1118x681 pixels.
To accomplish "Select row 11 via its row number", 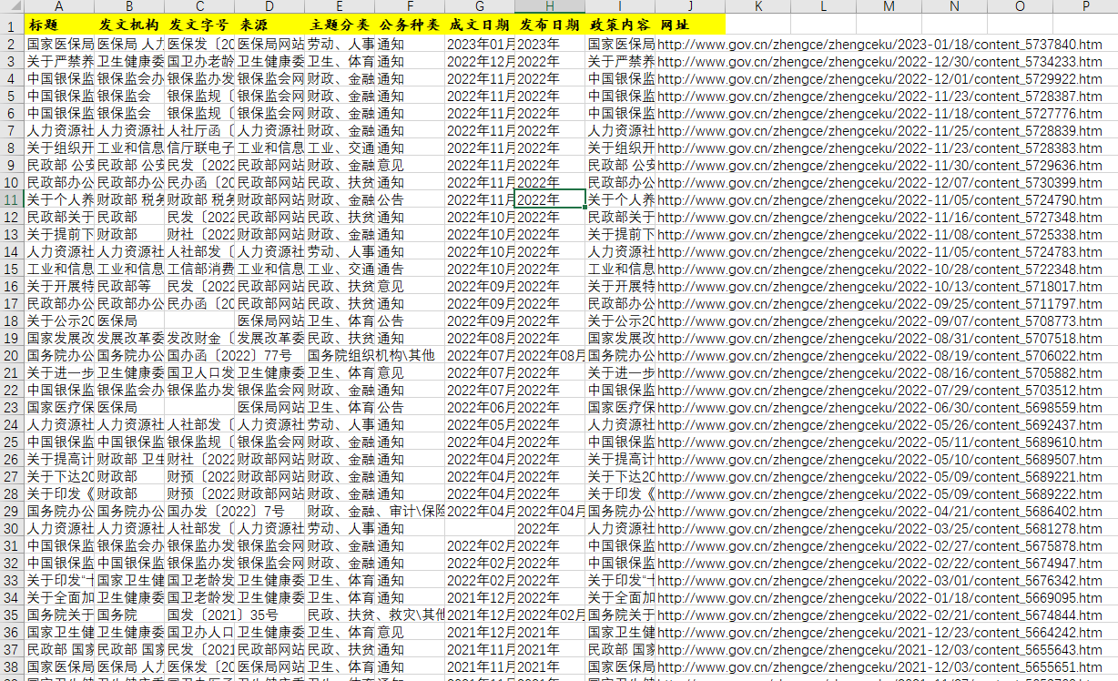I will click(x=12, y=199).
